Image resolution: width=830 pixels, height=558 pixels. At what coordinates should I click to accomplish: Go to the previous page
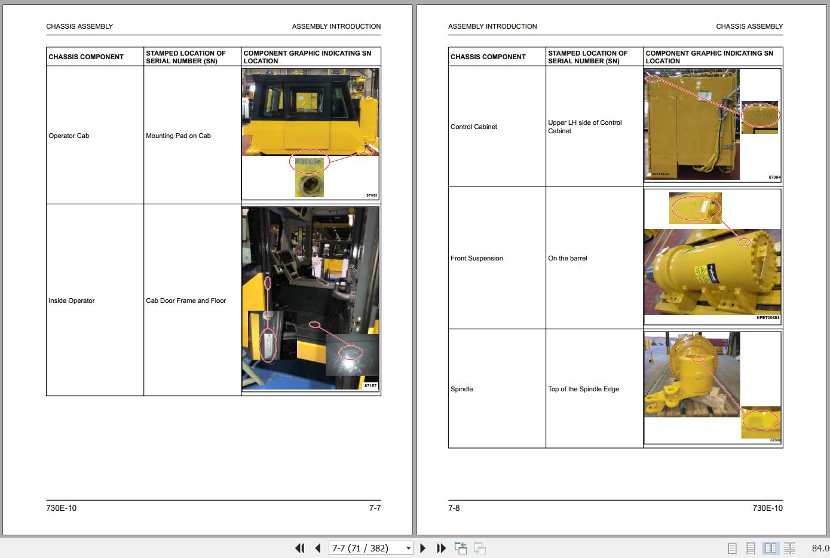pyautogui.click(x=317, y=548)
